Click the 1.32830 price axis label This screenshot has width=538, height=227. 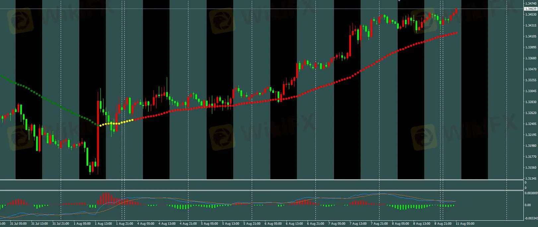click(531, 102)
